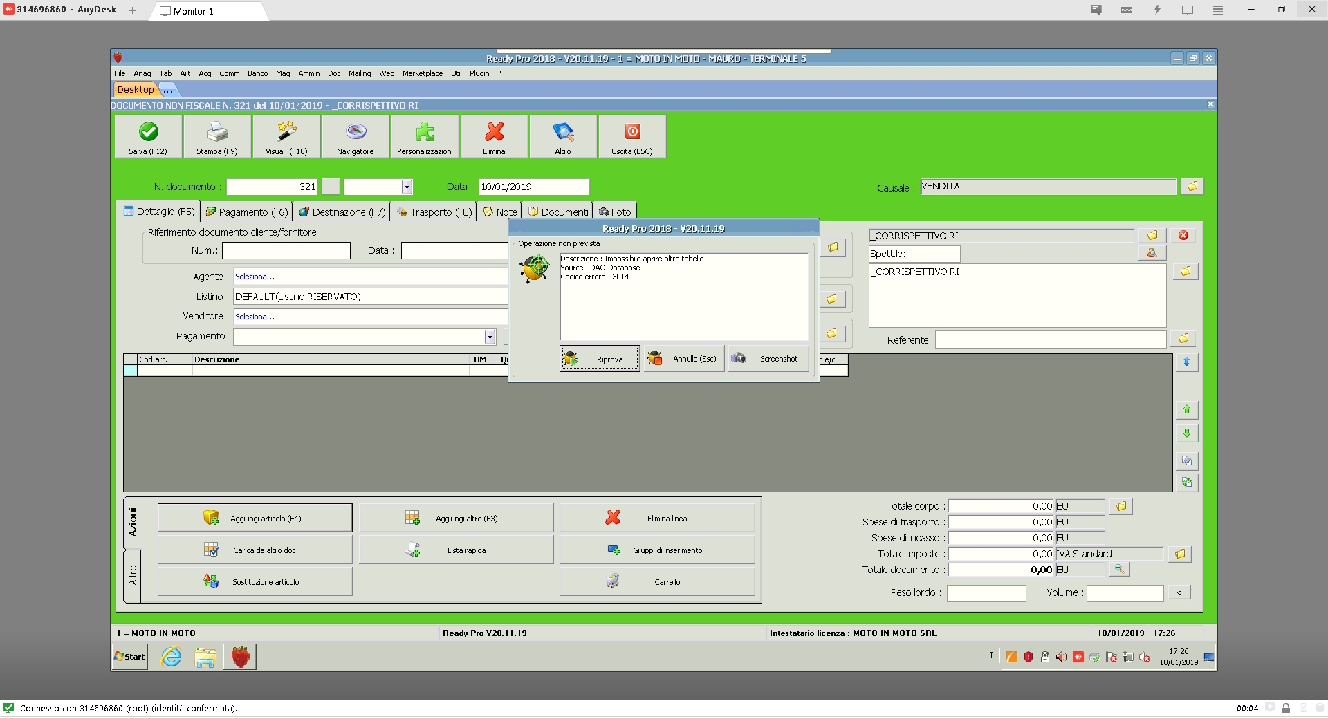Screen dimensions: 1328x719
Task: Click N. documento input field
Action: pos(273,187)
